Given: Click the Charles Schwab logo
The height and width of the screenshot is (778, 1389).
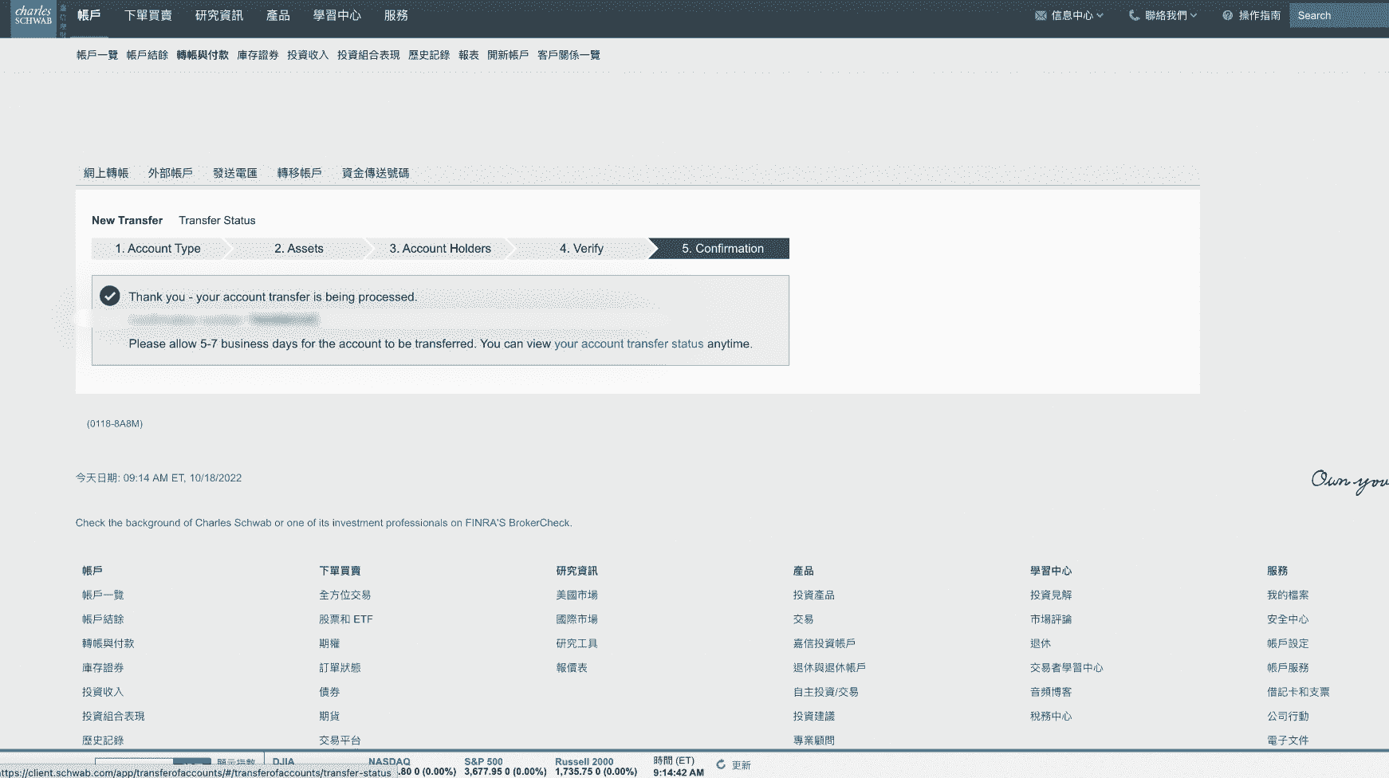Looking at the screenshot, I should click(33, 16).
